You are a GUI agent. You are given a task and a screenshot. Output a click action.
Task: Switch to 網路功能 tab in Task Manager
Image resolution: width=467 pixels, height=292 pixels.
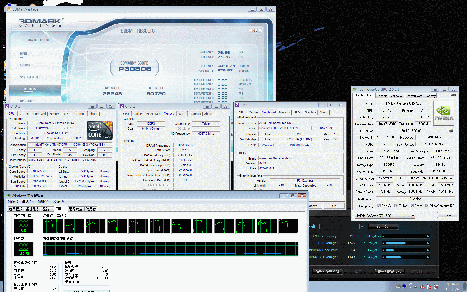click(x=76, y=209)
